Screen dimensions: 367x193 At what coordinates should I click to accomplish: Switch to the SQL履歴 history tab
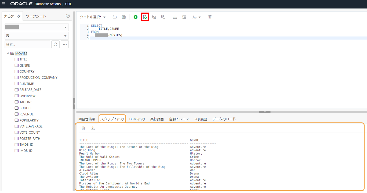tap(200, 119)
